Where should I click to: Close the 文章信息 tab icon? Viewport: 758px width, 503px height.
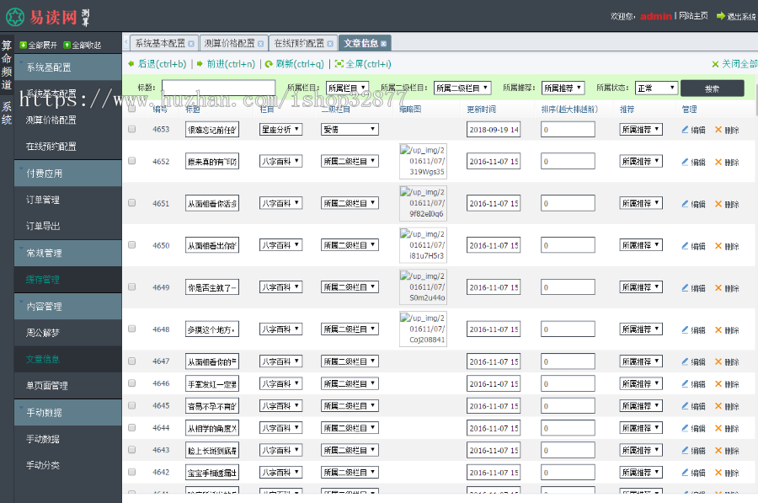tap(383, 44)
